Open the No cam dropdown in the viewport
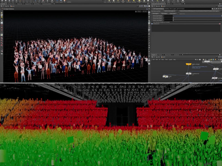This screenshot has height=166, width=222. (145, 12)
